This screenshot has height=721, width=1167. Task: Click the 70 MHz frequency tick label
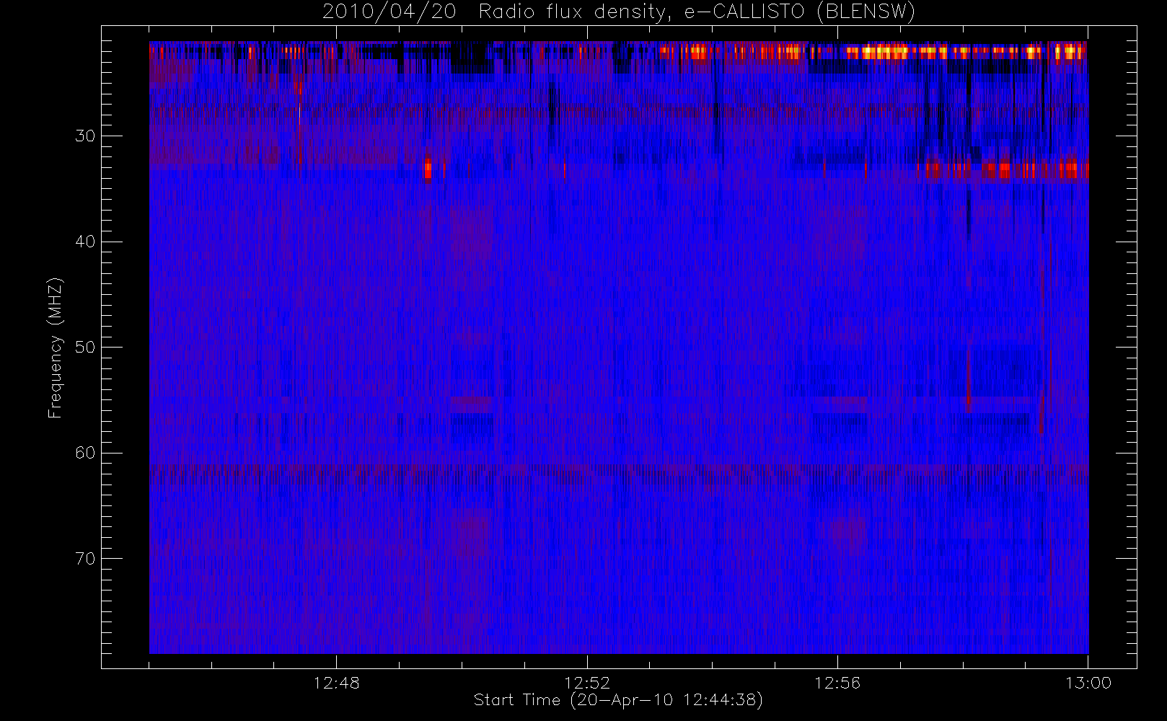[85, 559]
